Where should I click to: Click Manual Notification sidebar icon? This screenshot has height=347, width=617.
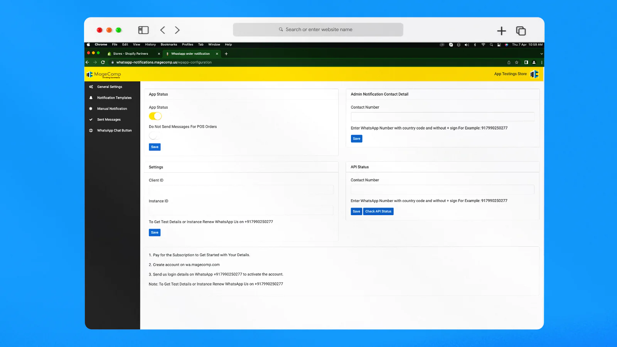91,109
